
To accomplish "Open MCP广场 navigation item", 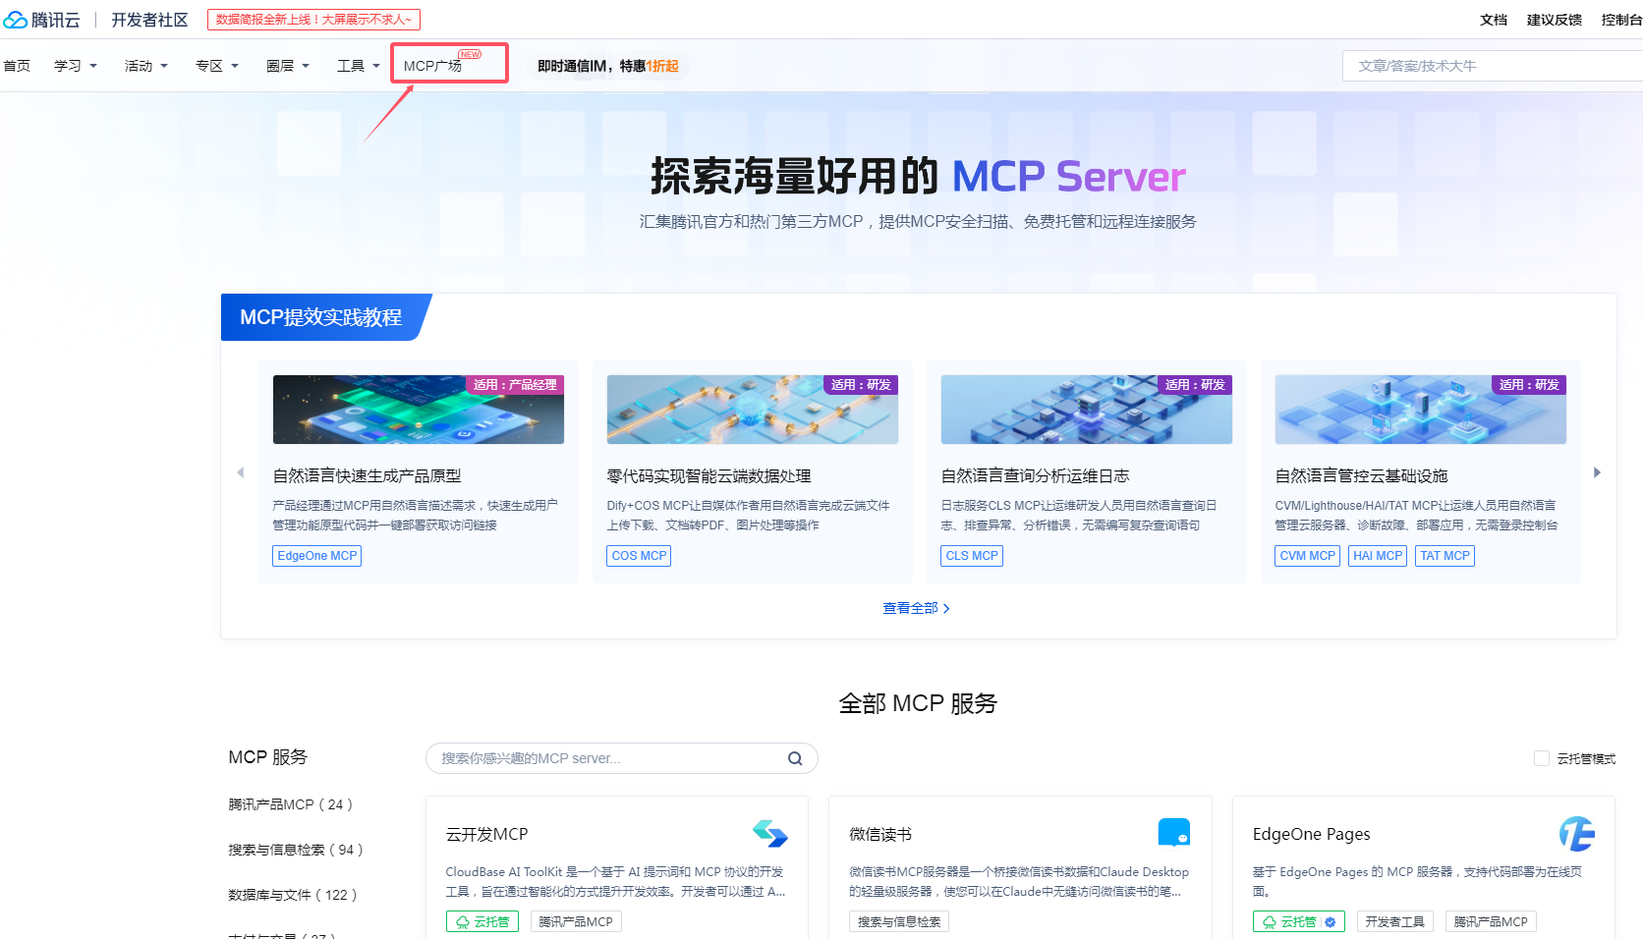I will point(433,66).
